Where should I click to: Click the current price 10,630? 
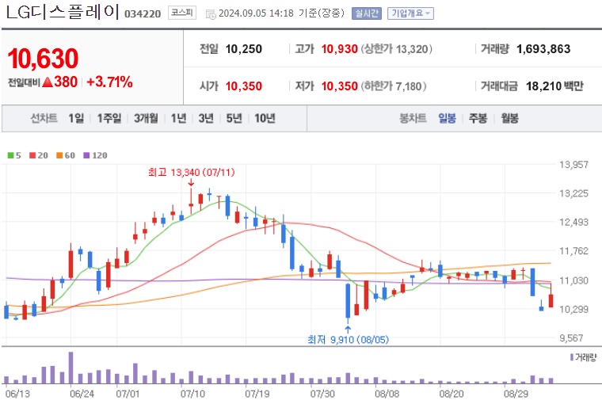click(43, 59)
